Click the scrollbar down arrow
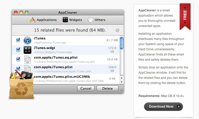The image size is (199, 119). click(x=122, y=82)
